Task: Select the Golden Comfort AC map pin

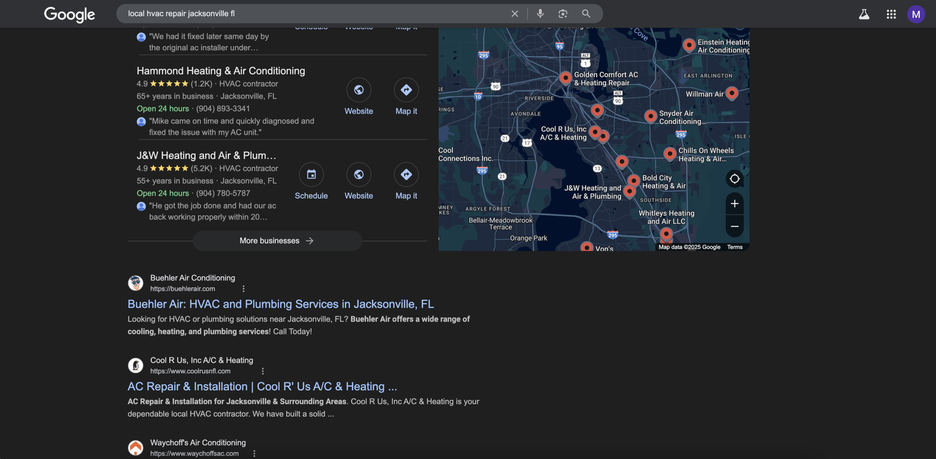Action: pos(565,77)
